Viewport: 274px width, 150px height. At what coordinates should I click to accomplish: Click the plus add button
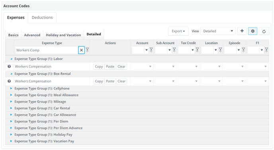coord(242,31)
